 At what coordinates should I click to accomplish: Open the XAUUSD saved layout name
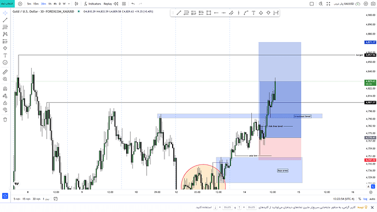click(x=345, y=4)
